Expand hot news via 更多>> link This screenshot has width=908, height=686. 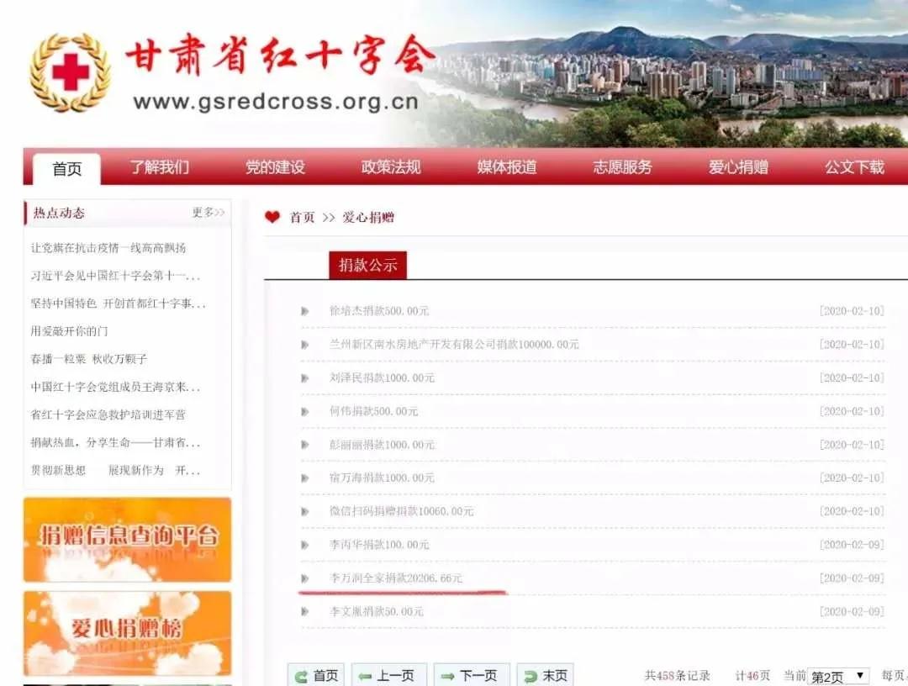point(208,213)
